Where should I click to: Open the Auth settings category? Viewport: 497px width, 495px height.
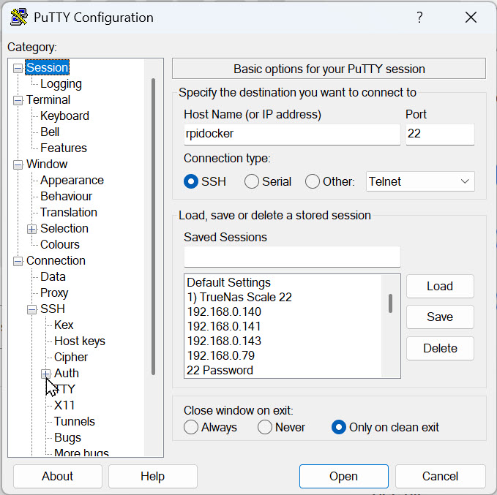click(x=67, y=374)
